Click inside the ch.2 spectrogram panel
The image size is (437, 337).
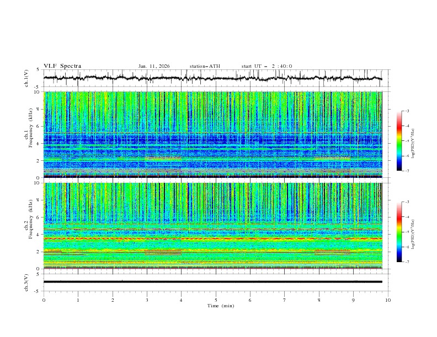(212, 226)
